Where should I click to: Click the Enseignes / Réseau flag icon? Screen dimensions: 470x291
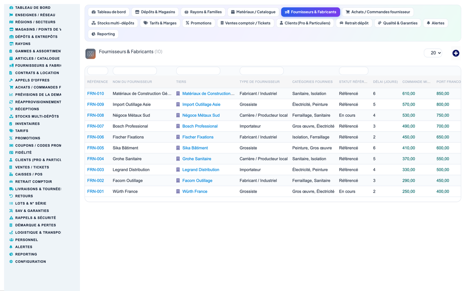[11, 15]
